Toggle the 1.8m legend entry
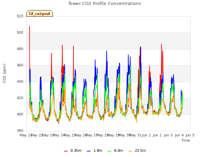 pos(94,150)
